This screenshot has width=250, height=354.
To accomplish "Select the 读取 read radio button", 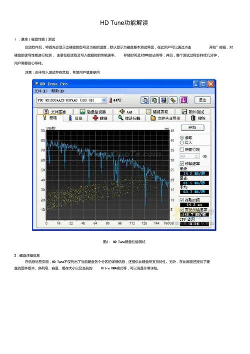I will [181, 138].
